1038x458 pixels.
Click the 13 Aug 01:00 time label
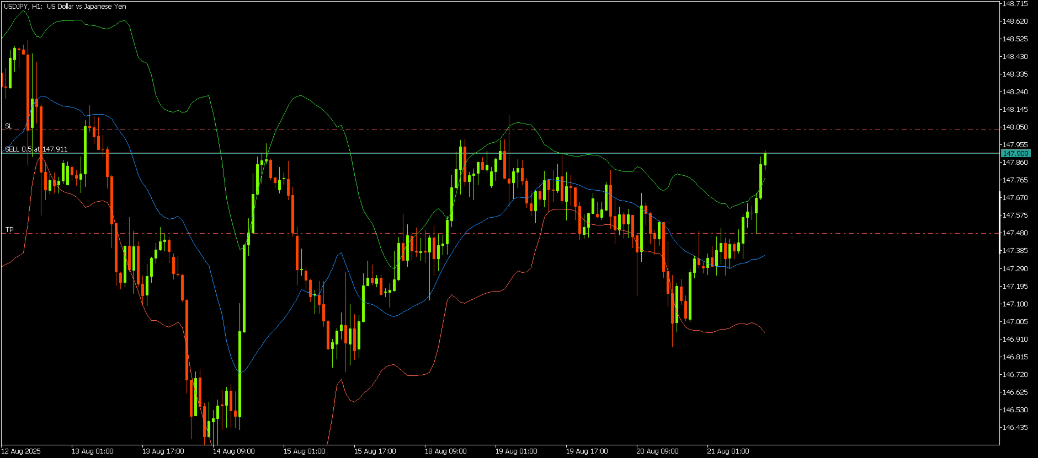click(93, 451)
